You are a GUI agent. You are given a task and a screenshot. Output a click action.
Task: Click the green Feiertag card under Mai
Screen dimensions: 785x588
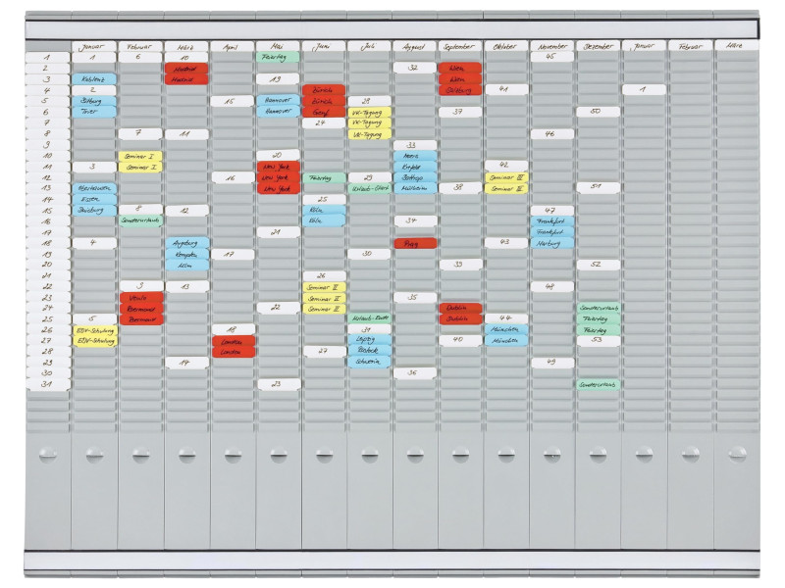[x=278, y=57]
